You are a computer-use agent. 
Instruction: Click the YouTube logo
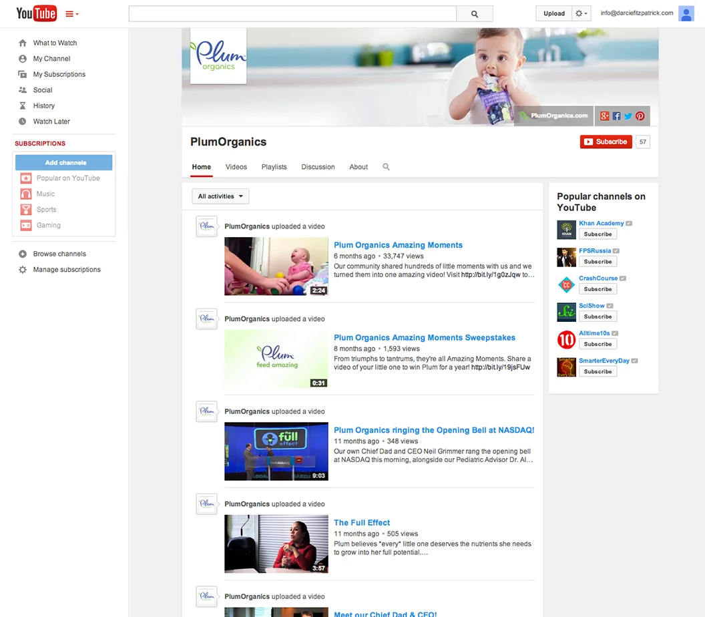coord(36,13)
